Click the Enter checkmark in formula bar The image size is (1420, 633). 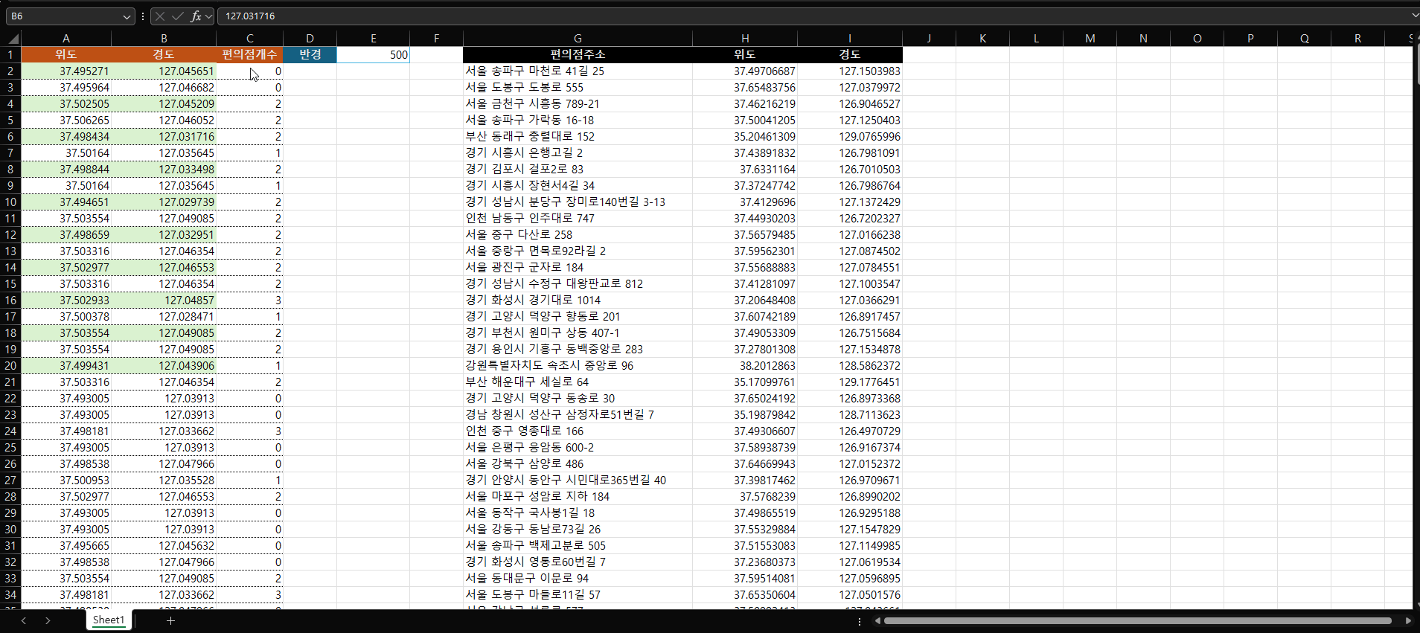coord(177,16)
